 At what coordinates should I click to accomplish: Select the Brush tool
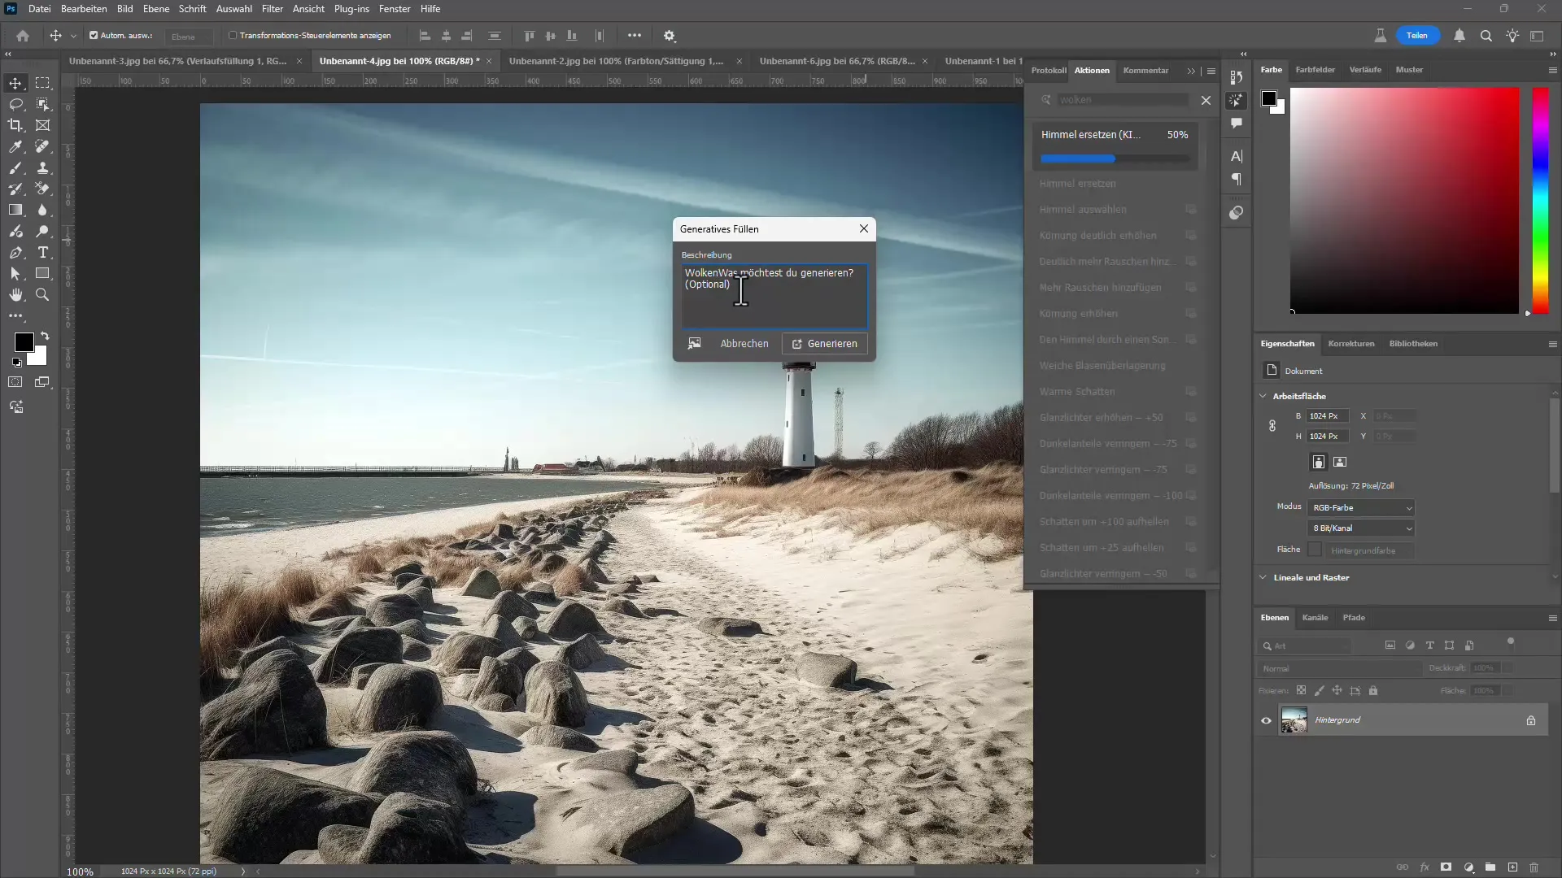click(15, 167)
